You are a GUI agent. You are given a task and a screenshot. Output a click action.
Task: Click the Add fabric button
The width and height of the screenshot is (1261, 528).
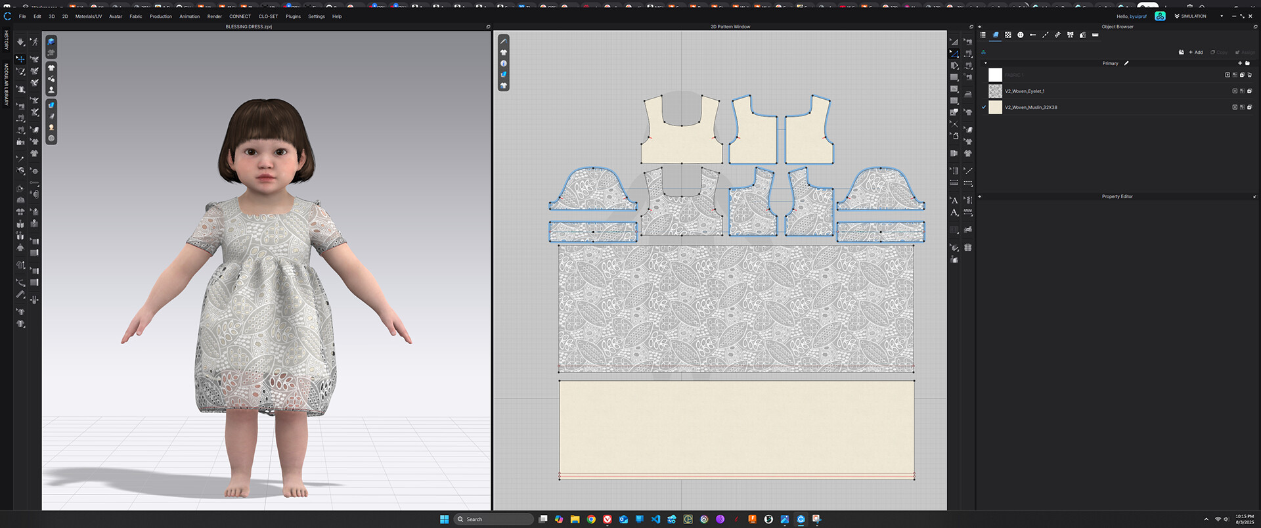[x=1196, y=53]
